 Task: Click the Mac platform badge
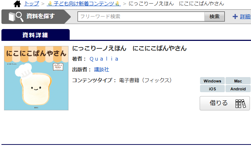(x=238, y=81)
